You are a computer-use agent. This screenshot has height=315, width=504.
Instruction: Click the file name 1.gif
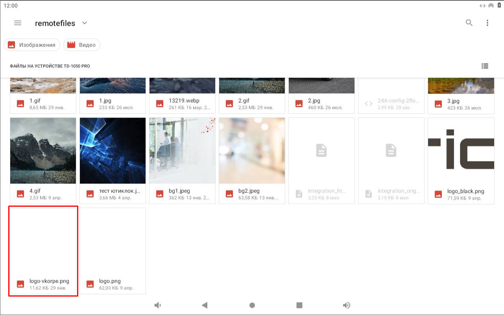click(35, 101)
